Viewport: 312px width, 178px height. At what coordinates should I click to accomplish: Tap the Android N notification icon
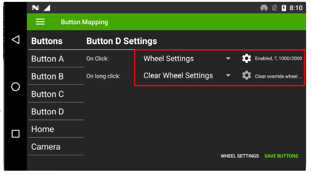point(35,8)
